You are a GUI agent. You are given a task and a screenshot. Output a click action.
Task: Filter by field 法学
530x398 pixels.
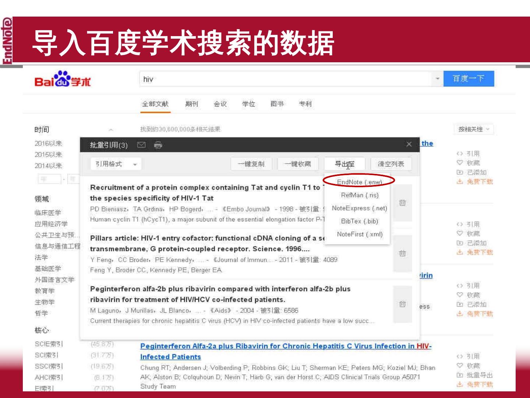pyautogui.click(x=41, y=257)
